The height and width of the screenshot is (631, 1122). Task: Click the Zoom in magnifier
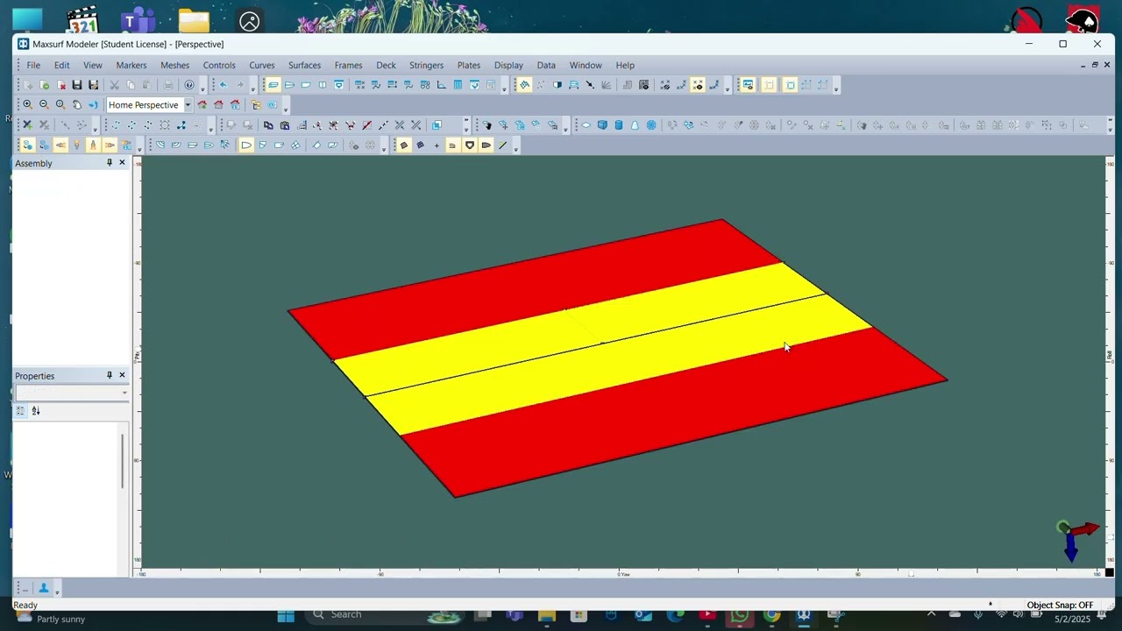(27, 104)
